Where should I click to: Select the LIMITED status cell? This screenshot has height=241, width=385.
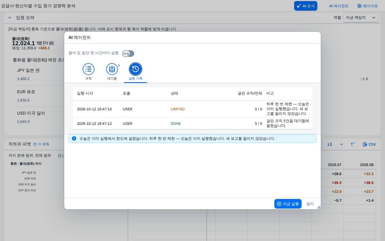(x=177, y=109)
